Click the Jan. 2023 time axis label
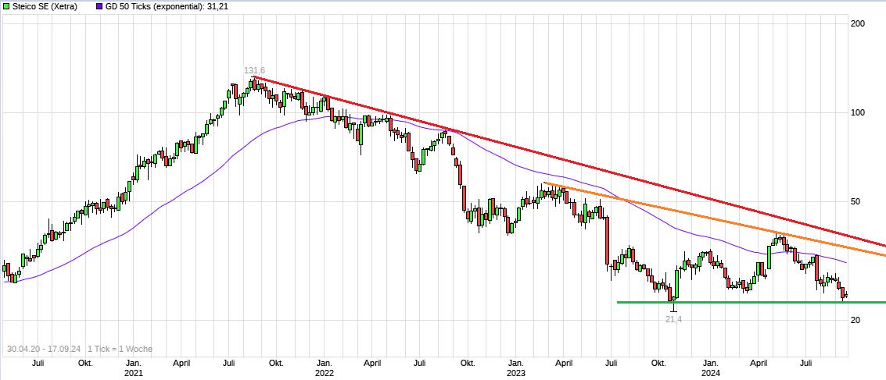Image resolution: width=886 pixels, height=380 pixels. [x=516, y=368]
